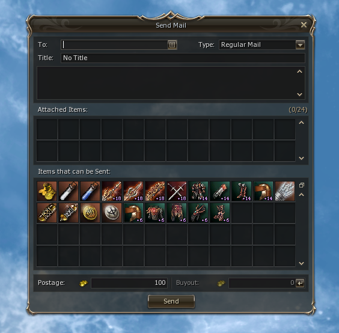Image resolution: width=339 pixels, height=333 pixels.
Task: Focus the To recipient field
Action: [x=115, y=44]
